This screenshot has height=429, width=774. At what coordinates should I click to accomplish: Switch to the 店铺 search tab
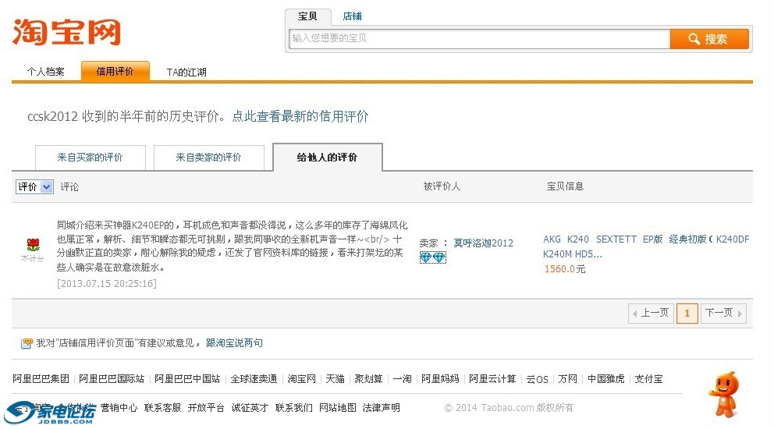coord(352,16)
